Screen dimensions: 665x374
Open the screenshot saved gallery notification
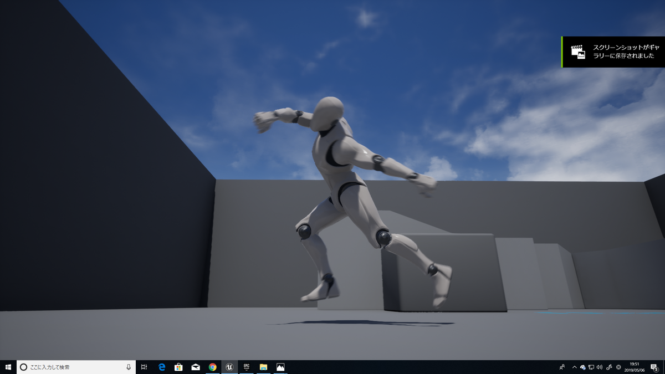(612, 52)
